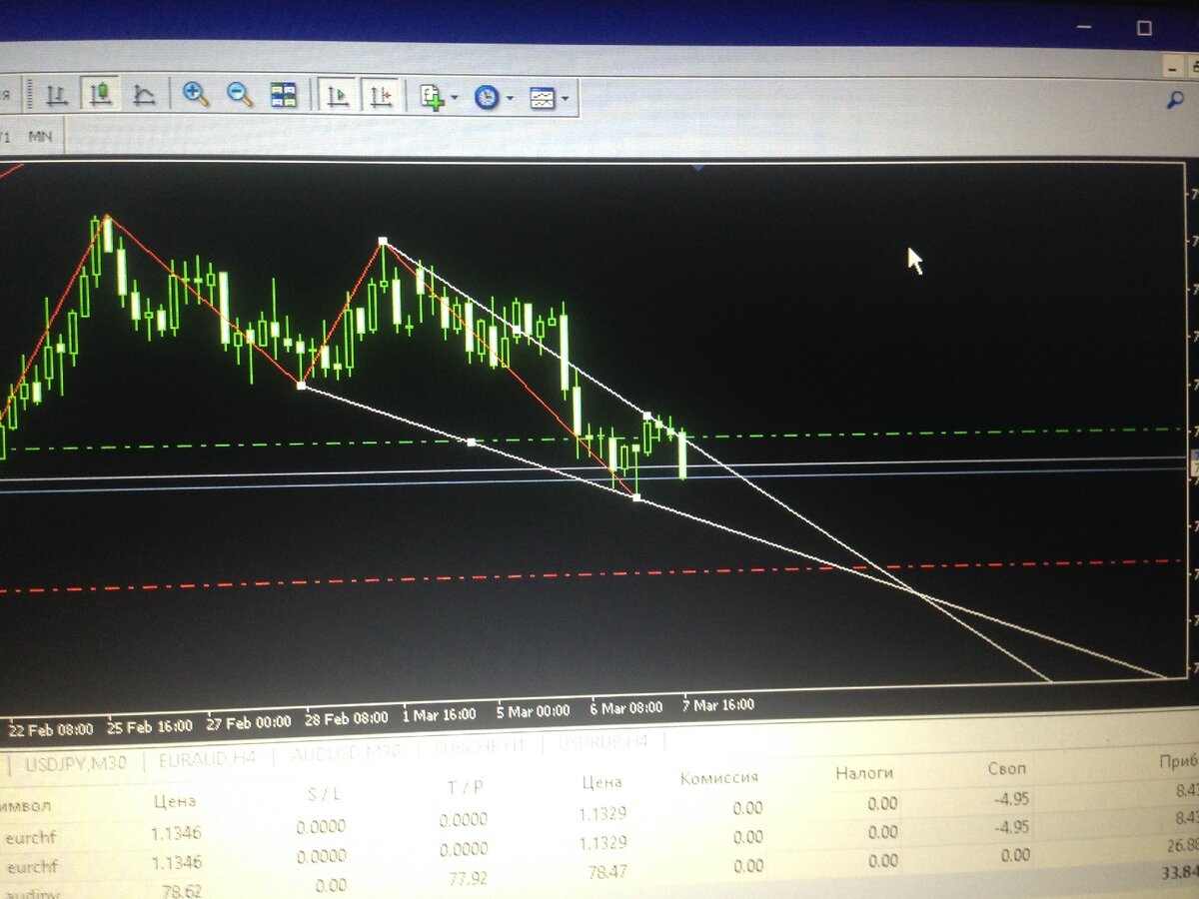Open the add indicators button
Viewport: 1199px width, 899px height.
432,98
